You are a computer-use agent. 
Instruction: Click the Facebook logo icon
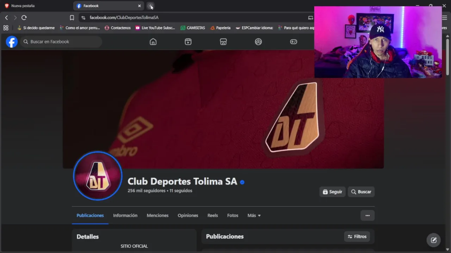coord(12,42)
